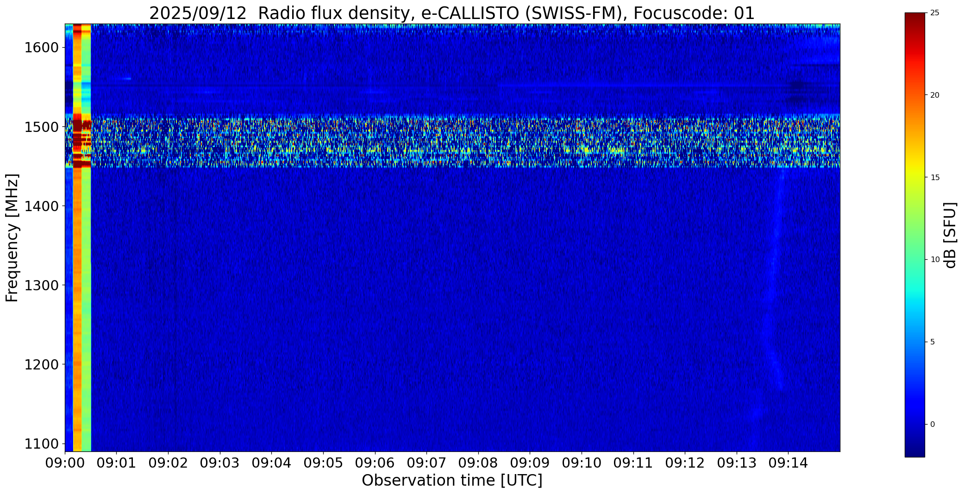This screenshot has height=494, width=964.
Task: Click the 09:11 time tick label
Action: [x=633, y=463]
